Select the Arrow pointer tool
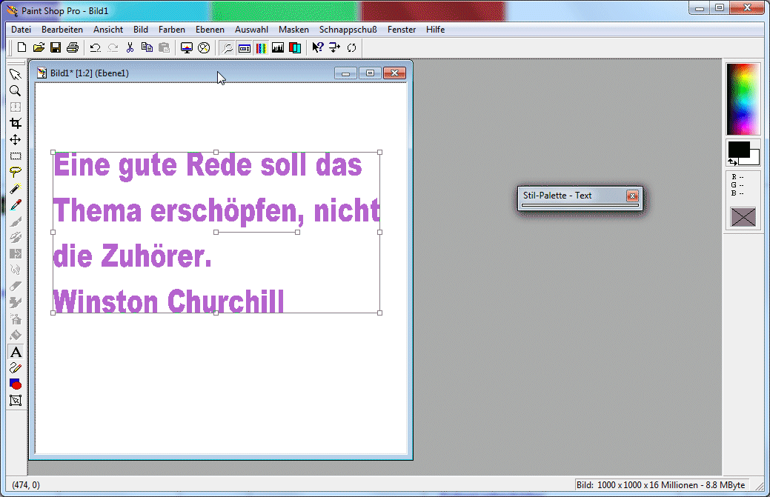 click(x=16, y=75)
